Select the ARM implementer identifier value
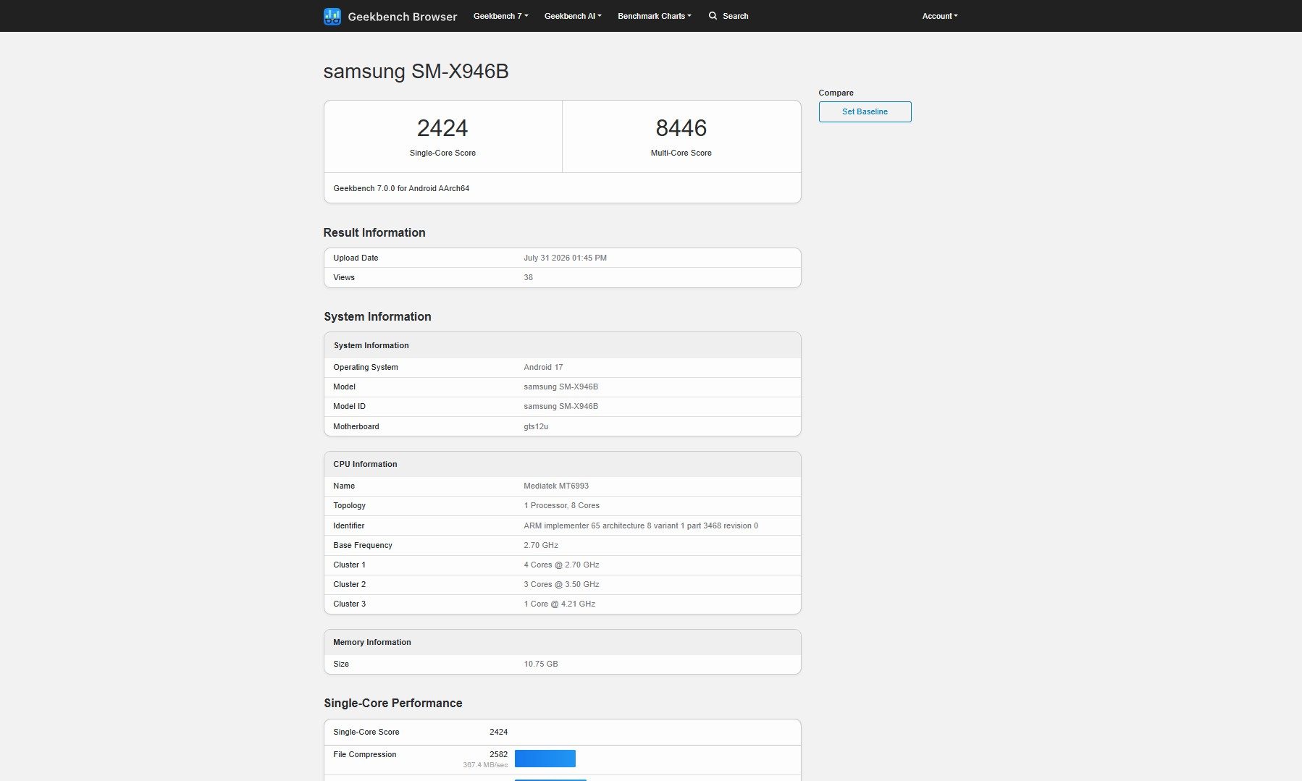The image size is (1302, 781). 641,525
